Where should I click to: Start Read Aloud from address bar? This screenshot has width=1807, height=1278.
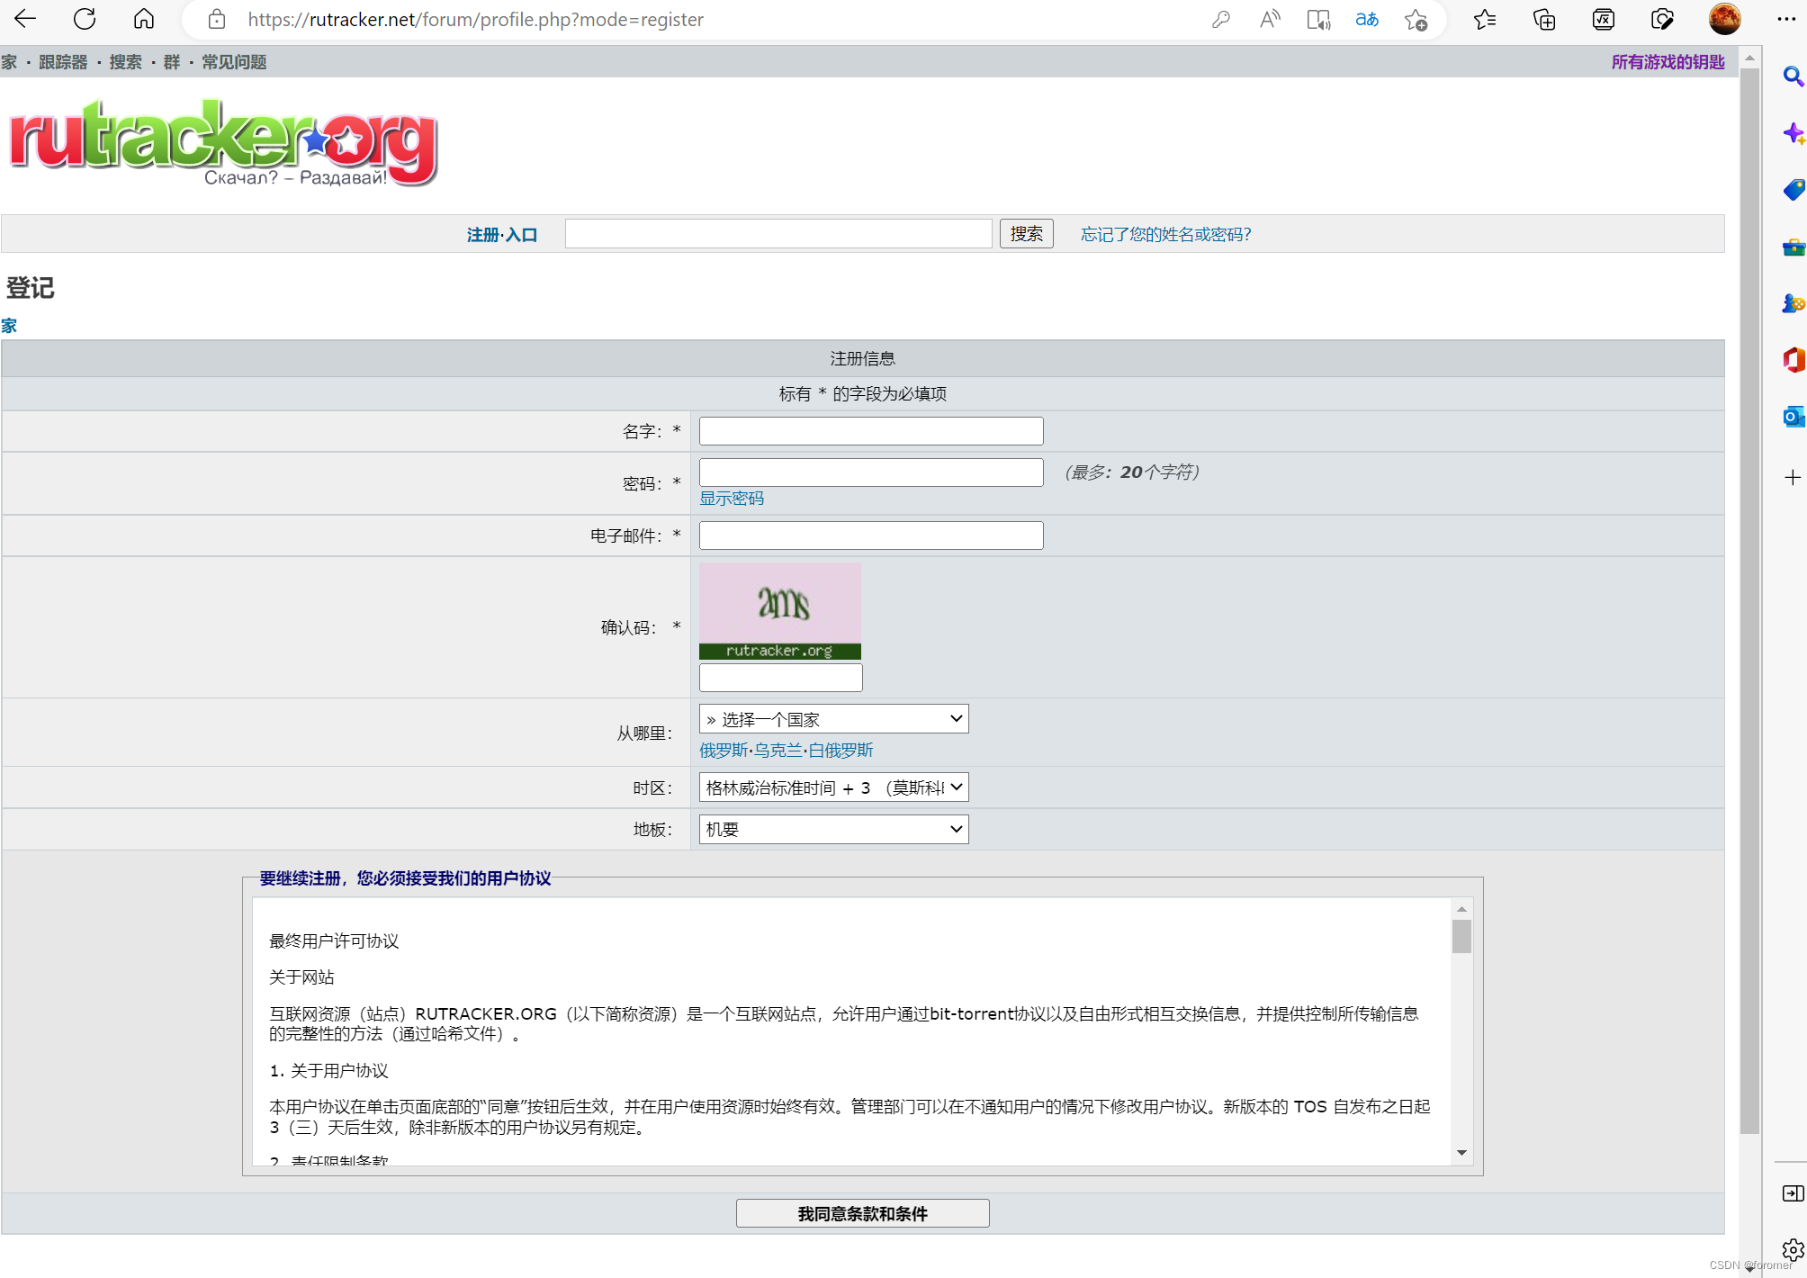pos(1270,19)
